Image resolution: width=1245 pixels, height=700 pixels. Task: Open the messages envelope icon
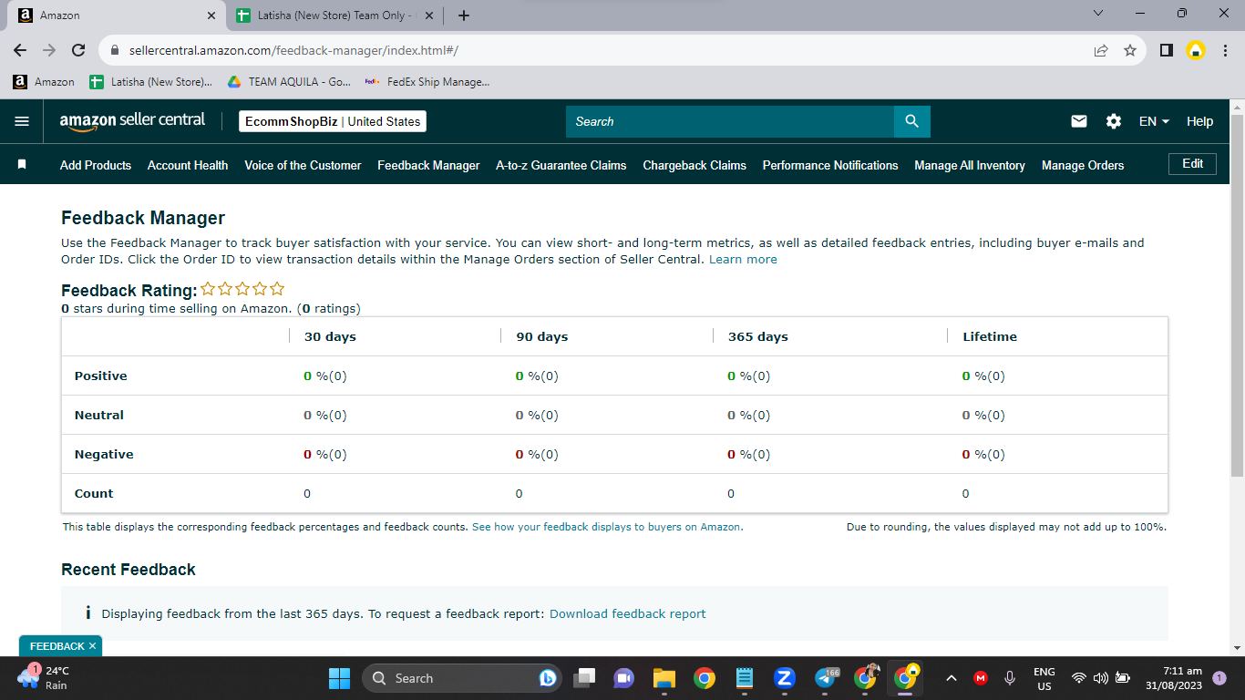point(1079,121)
